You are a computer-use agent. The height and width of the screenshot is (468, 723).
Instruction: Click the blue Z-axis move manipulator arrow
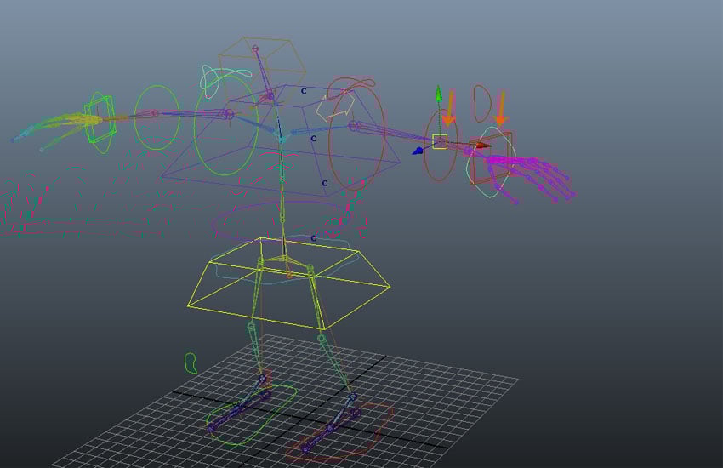point(418,151)
